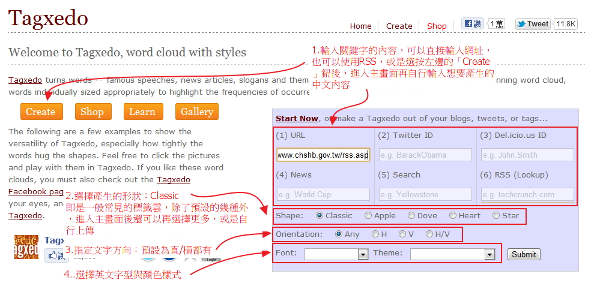This screenshot has width=594, height=289.
Task: Click the RSS (Lookup) input field
Action: click(527, 194)
